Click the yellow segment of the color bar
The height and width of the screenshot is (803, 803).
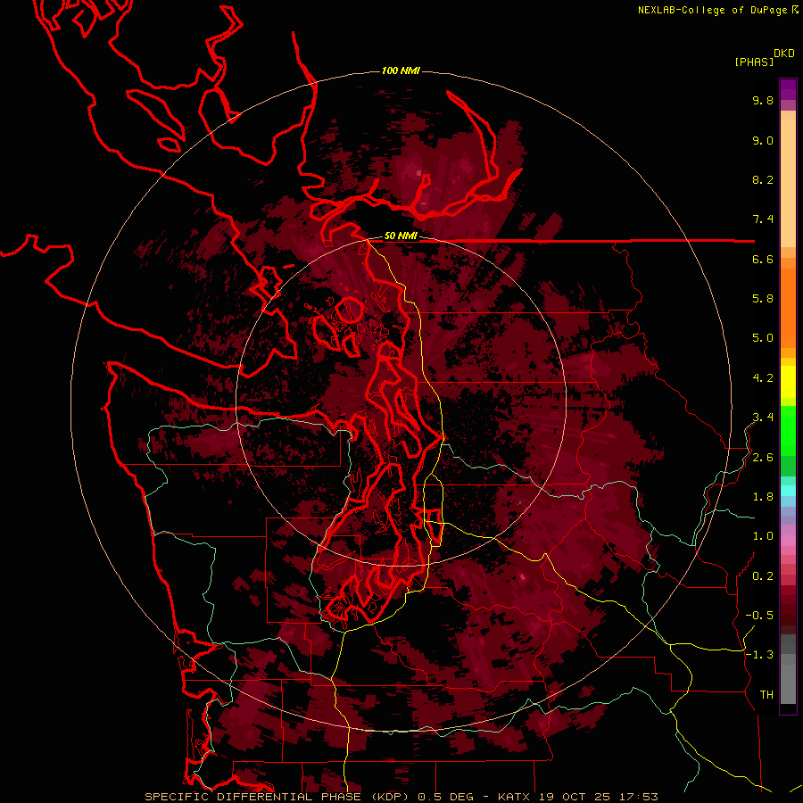coord(788,381)
